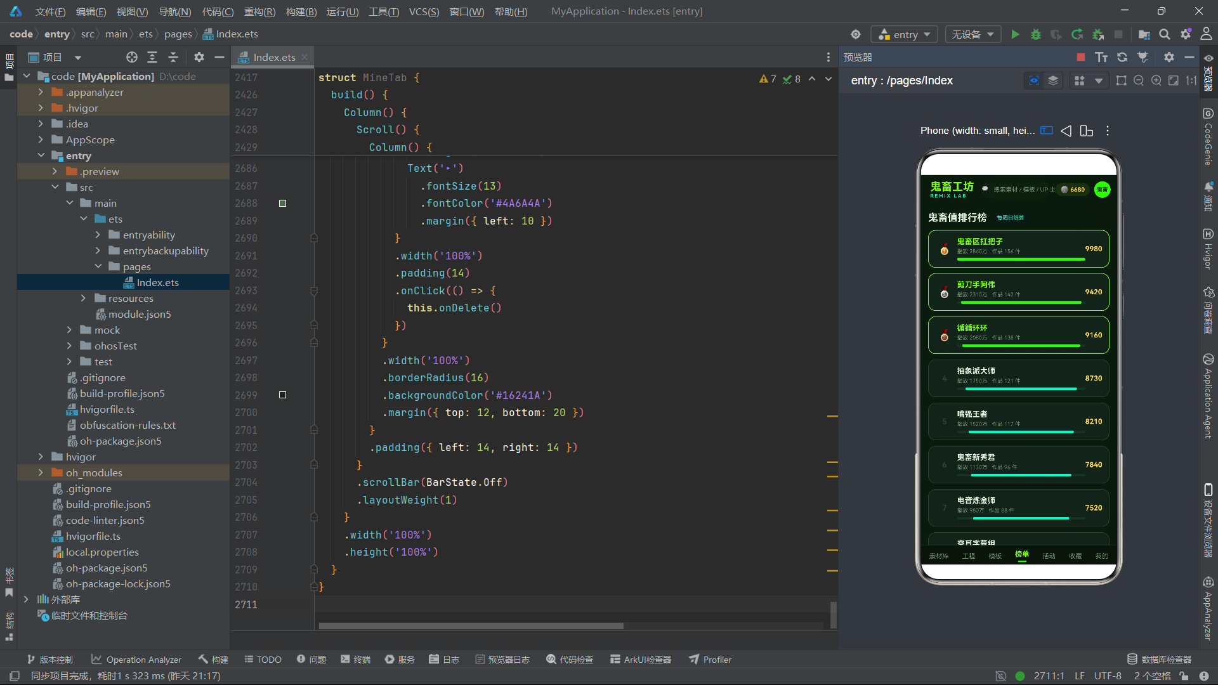Click the multi-device preview icon
Image resolution: width=1218 pixels, height=685 pixels.
[x=1087, y=131]
